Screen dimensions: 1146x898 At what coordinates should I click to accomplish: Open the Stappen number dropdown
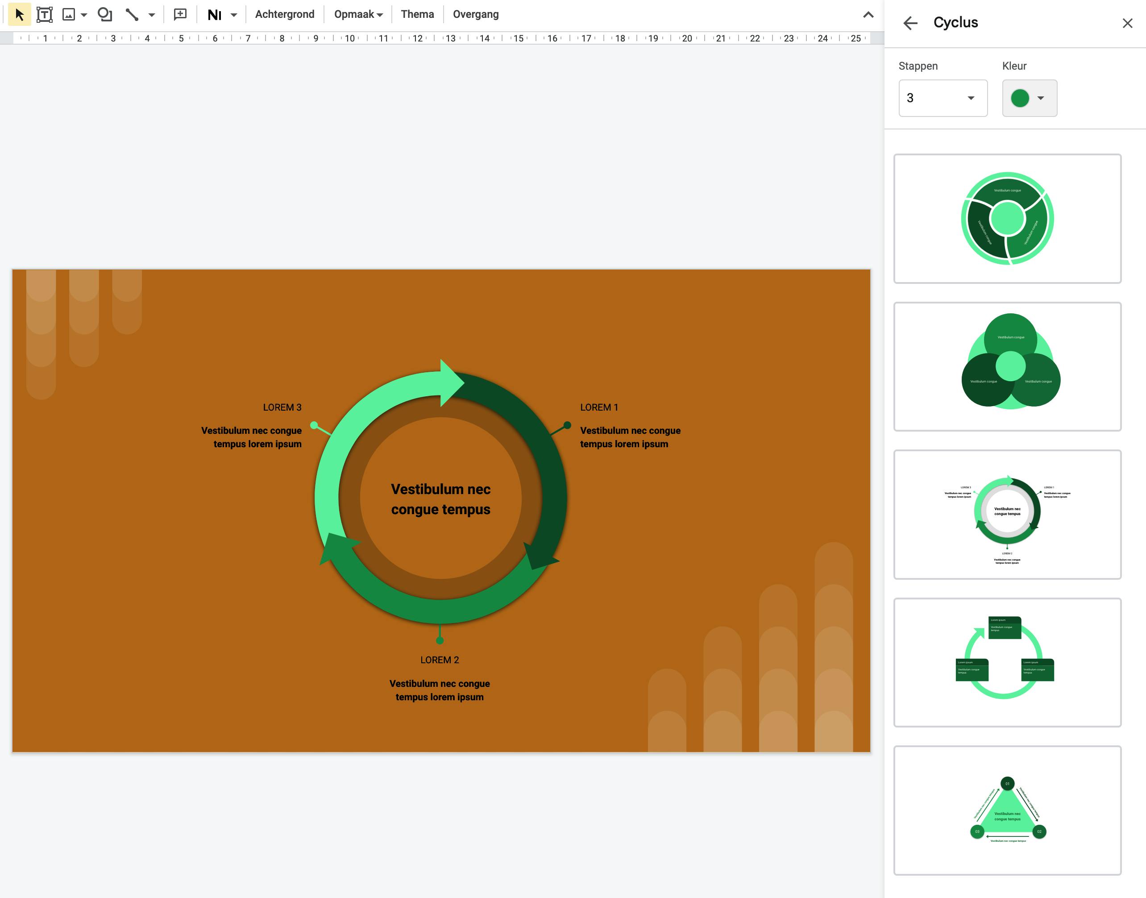pos(943,98)
